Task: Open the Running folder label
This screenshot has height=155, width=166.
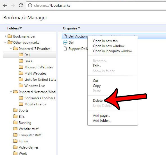Action: click(25, 123)
